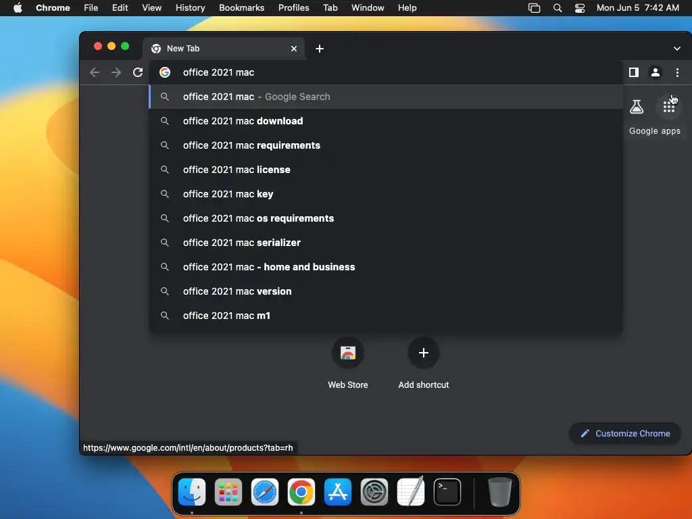
Task: Select the New Tab tab
Action: 223,49
